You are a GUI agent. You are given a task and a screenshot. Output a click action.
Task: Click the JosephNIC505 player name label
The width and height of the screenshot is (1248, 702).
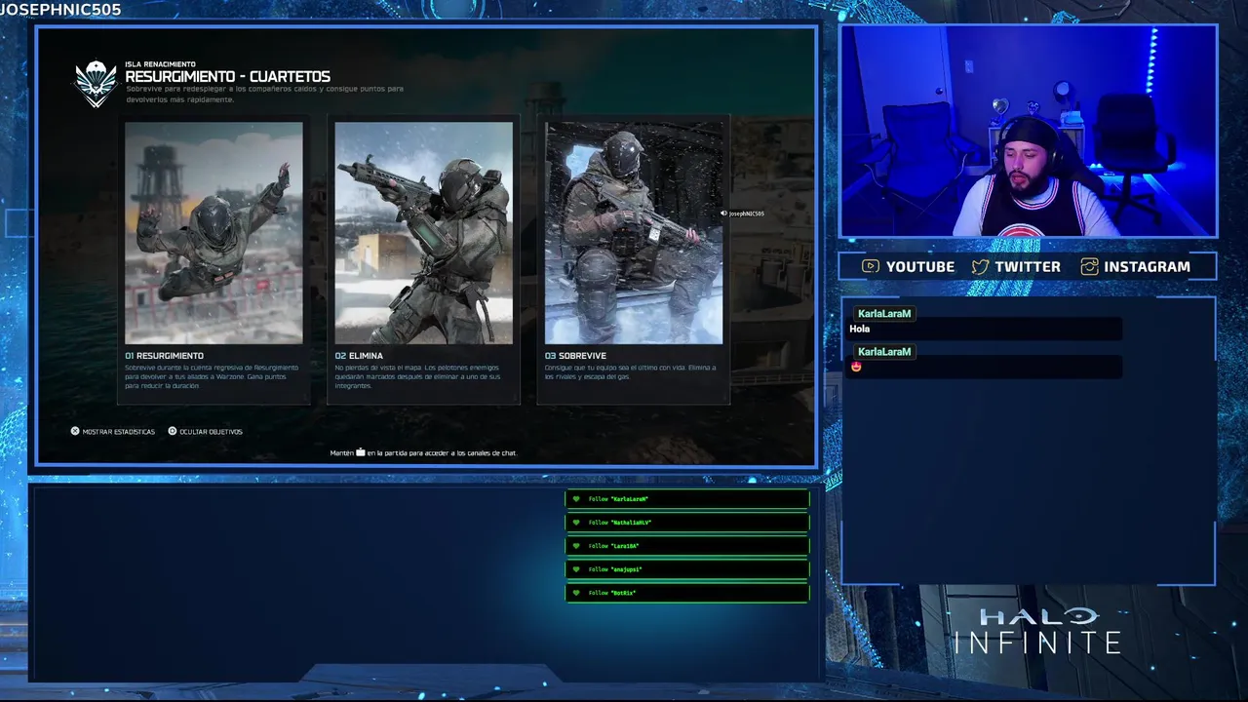pos(747,214)
